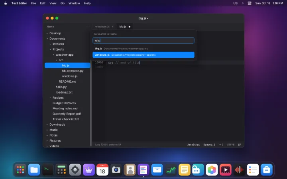Expand the Invoices folder
The image size is (287, 179).
[50, 44]
